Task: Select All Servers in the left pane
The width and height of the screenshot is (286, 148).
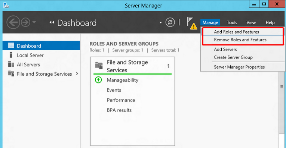Action: (x=41, y=64)
